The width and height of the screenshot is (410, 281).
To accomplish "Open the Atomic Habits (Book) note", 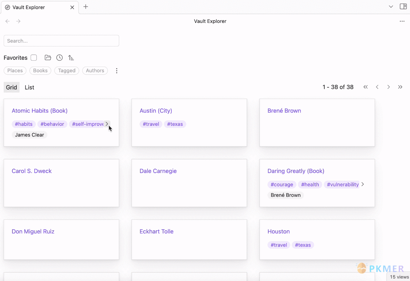I will (40, 110).
